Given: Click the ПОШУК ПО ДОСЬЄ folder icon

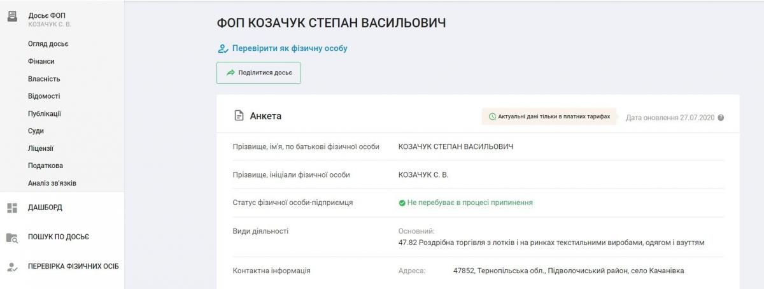Looking at the screenshot, I should click(11, 237).
